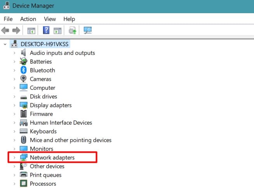Click the Processors chip icon
The height and width of the screenshot is (188, 254).
(23, 183)
